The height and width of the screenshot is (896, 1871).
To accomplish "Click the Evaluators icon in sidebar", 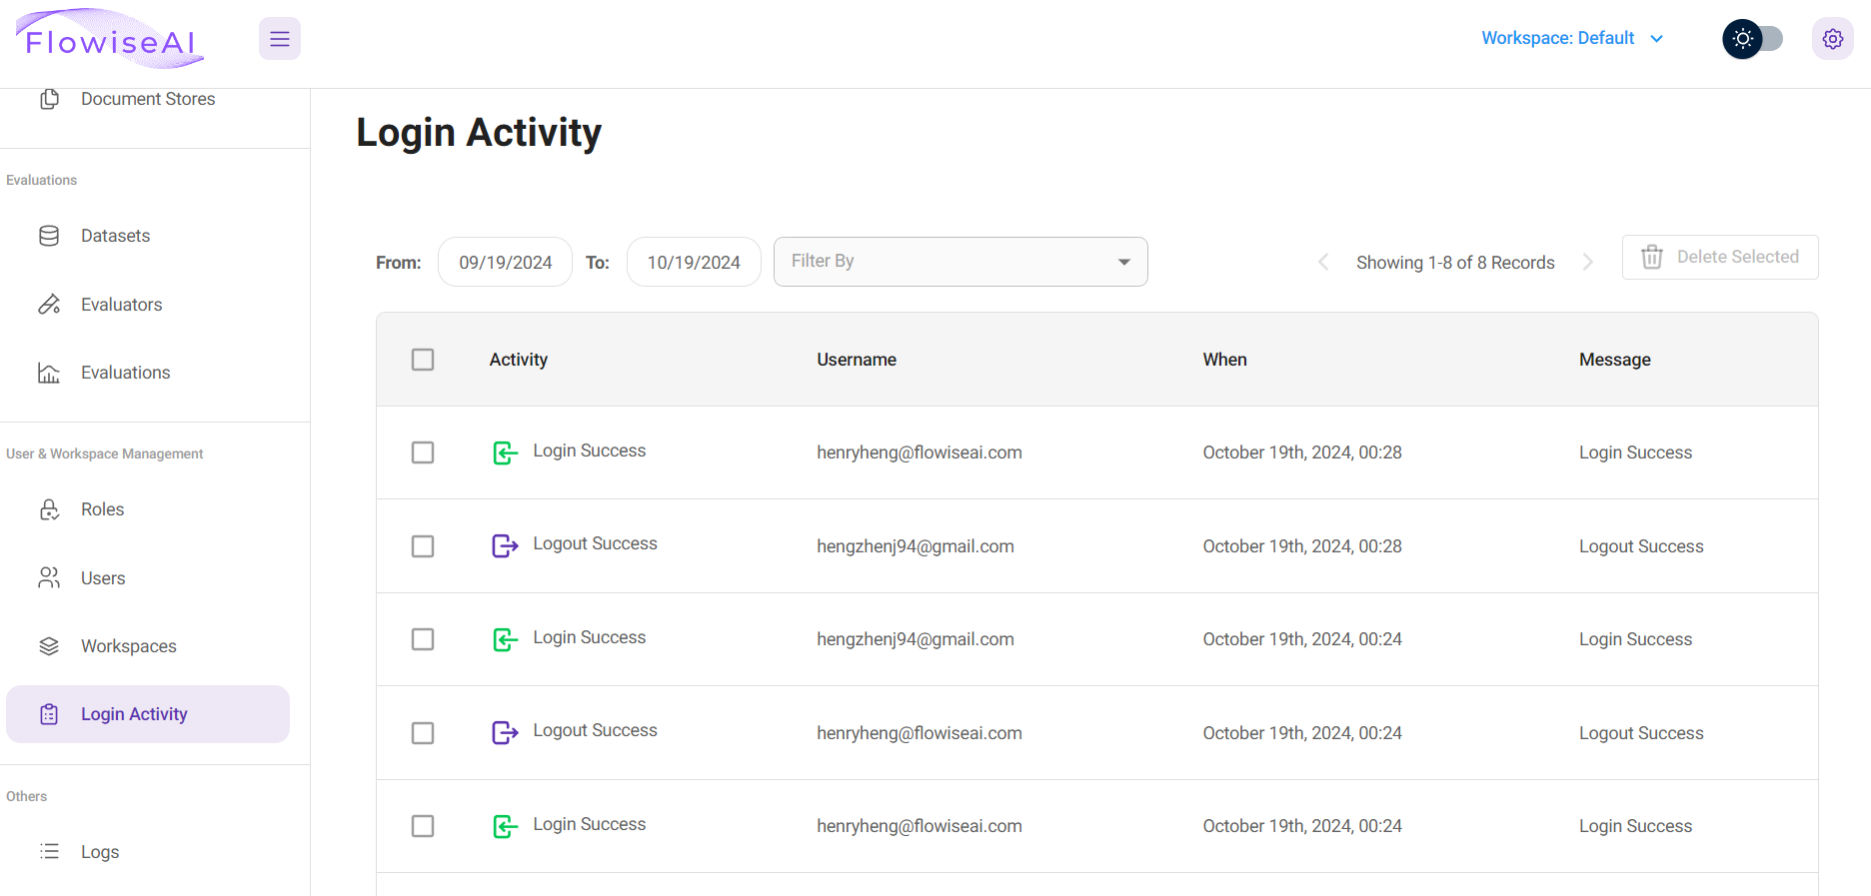I will (49, 305).
